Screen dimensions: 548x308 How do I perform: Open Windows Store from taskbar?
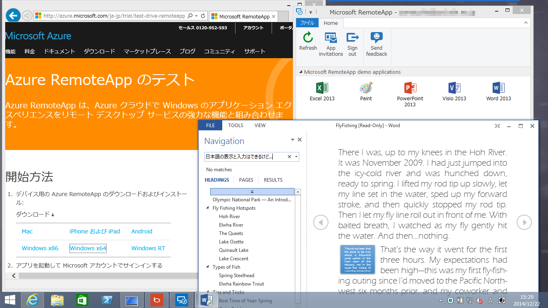tap(82, 300)
